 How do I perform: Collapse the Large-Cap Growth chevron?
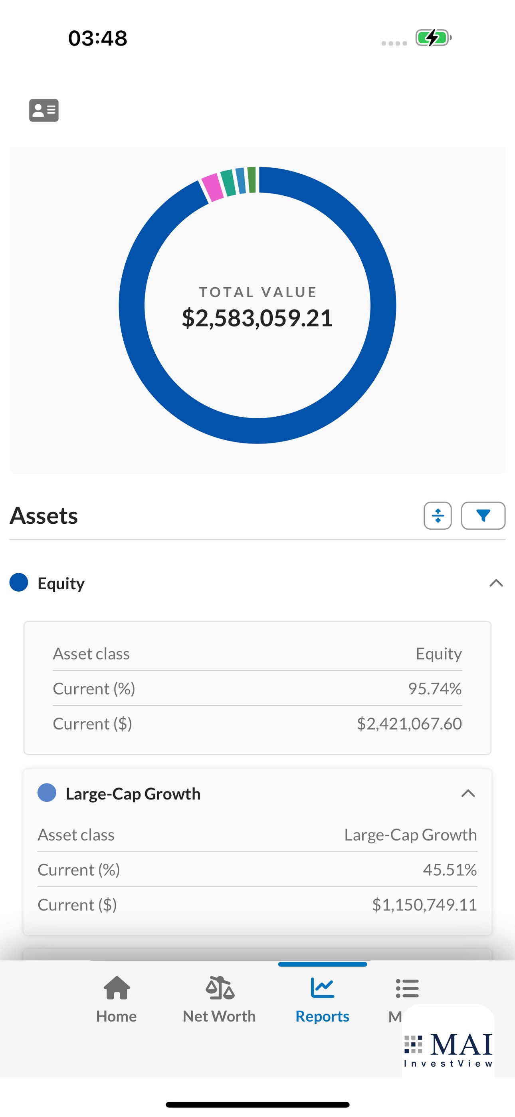pyautogui.click(x=468, y=793)
